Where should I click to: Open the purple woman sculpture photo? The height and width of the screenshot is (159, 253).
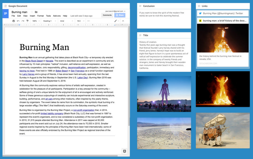point(164,94)
